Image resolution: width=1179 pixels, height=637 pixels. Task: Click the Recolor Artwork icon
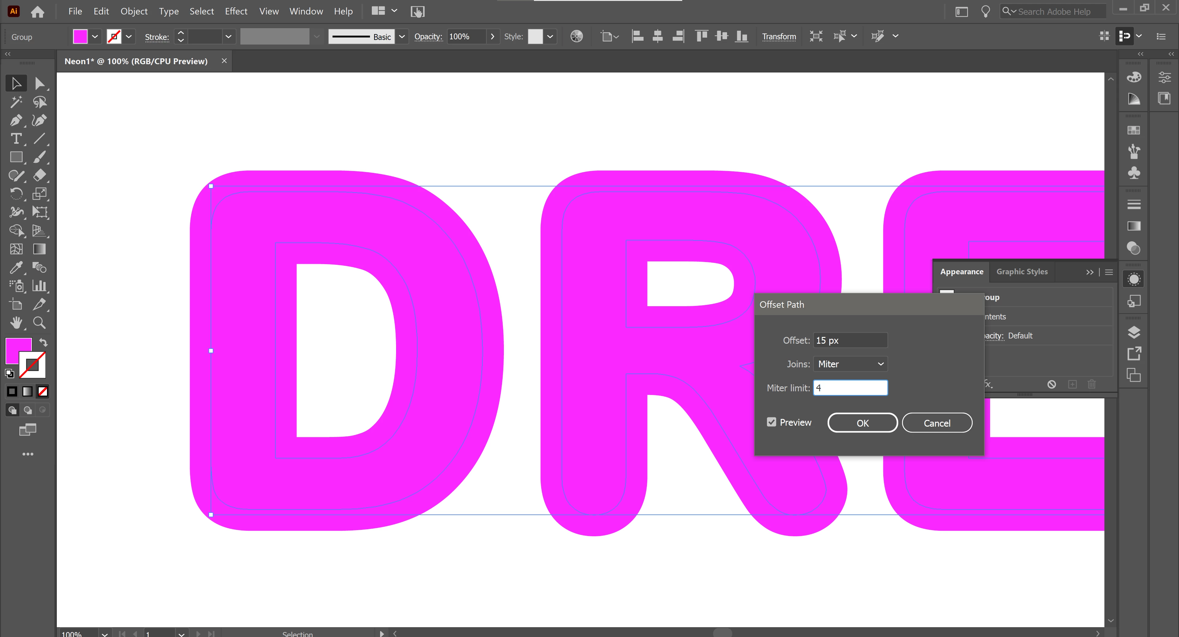coord(577,37)
